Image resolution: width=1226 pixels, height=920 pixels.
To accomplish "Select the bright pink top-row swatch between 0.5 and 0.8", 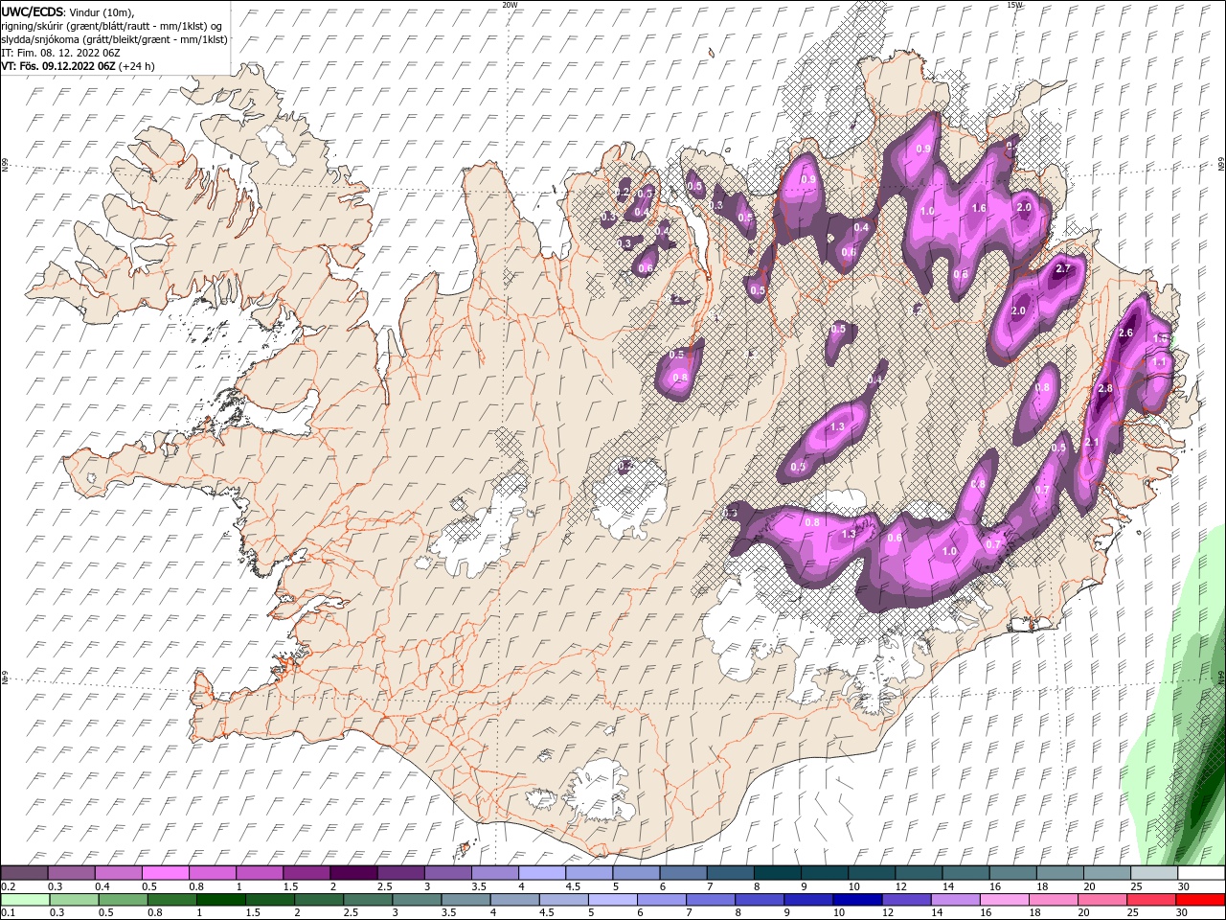I will [x=166, y=873].
